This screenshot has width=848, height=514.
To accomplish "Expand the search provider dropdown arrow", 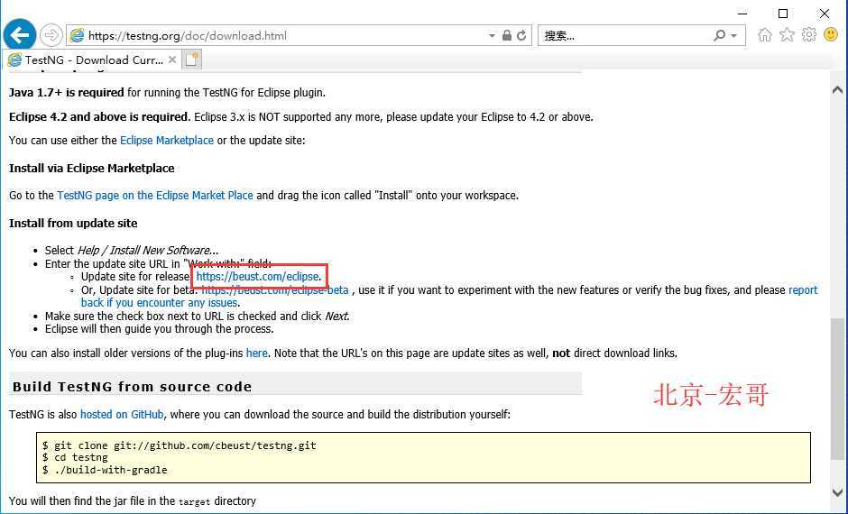I will (734, 36).
